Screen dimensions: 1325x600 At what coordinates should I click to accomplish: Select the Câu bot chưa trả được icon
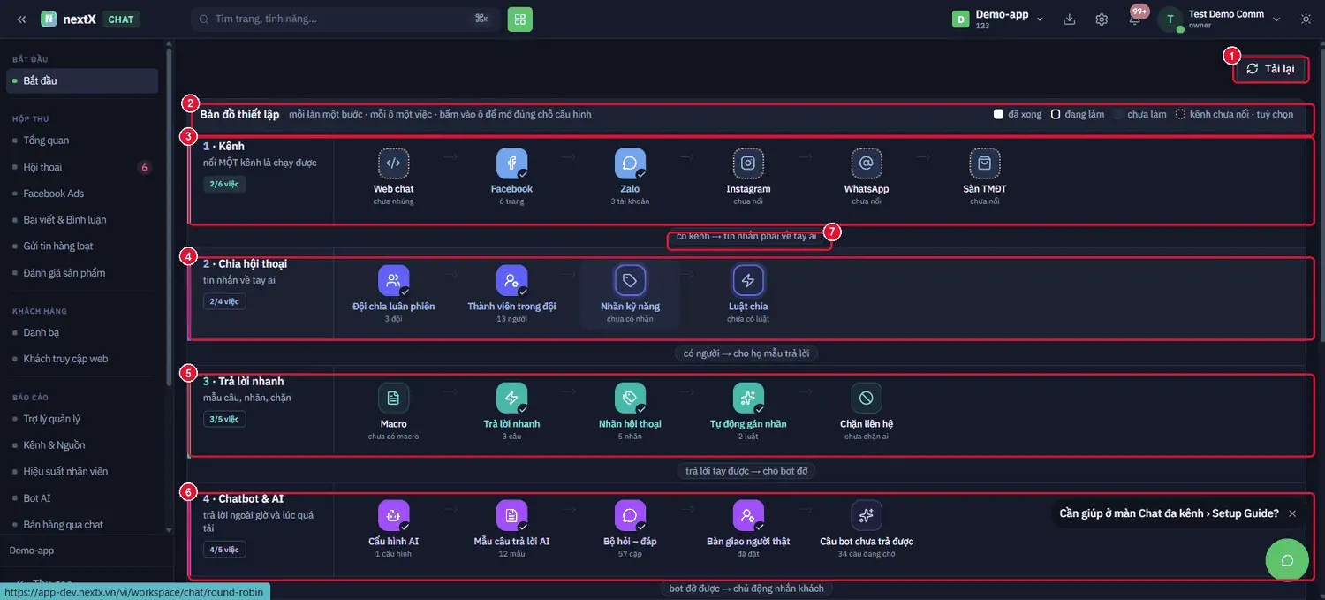pyautogui.click(x=867, y=516)
